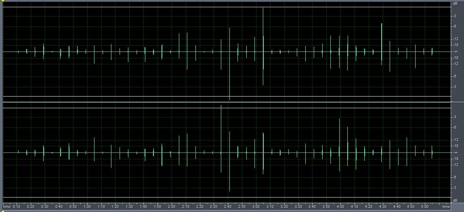Click upper channel's tallest spike near 3:05

[263, 46]
